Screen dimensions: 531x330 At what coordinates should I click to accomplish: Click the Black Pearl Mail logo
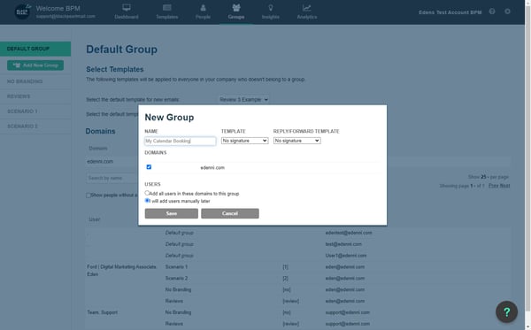tap(22, 12)
